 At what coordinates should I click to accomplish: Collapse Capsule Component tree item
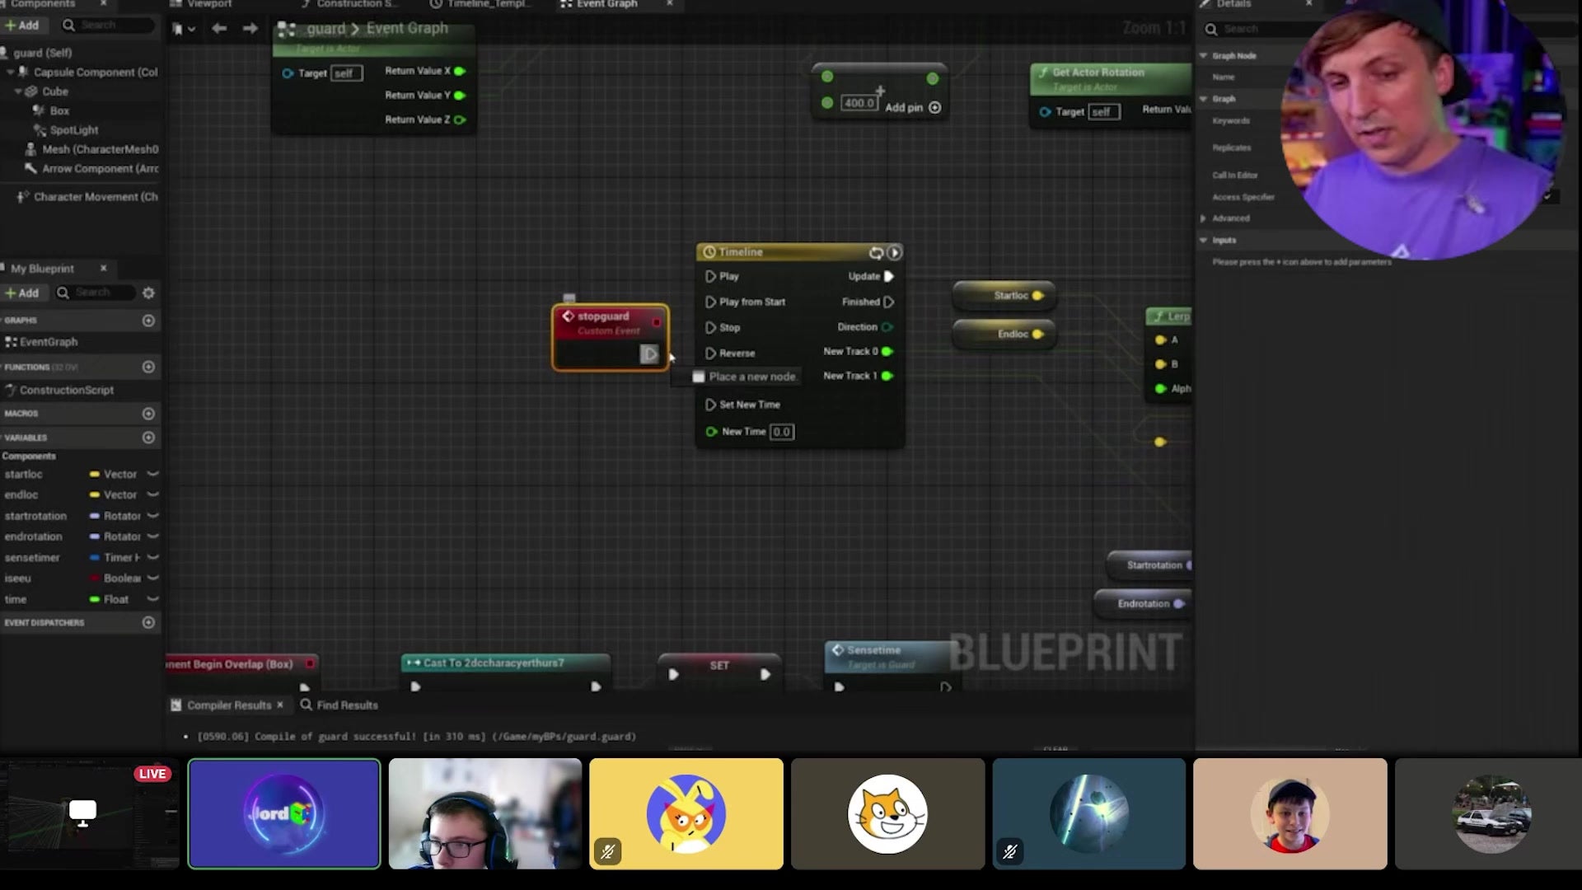tap(11, 73)
